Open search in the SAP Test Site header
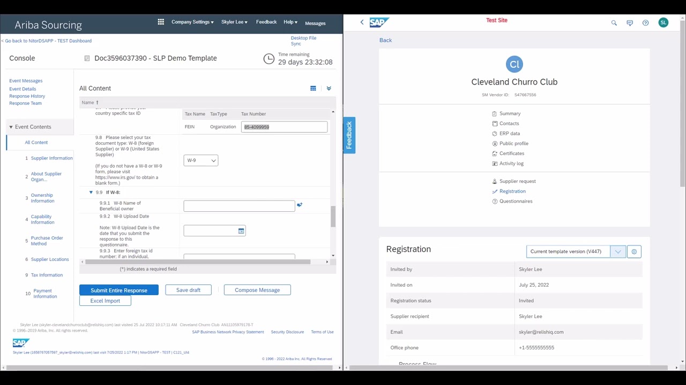 614,22
